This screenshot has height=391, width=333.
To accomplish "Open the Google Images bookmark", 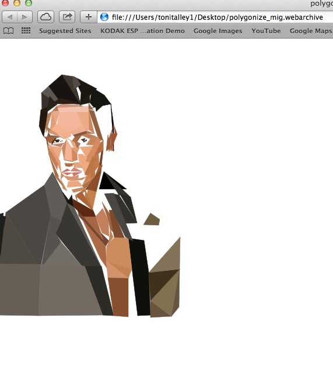I will (218, 31).
